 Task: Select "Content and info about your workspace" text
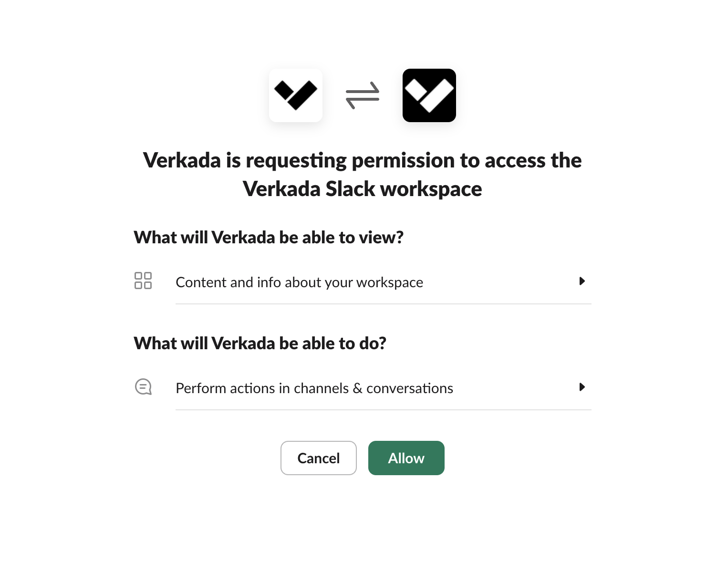pyautogui.click(x=299, y=282)
